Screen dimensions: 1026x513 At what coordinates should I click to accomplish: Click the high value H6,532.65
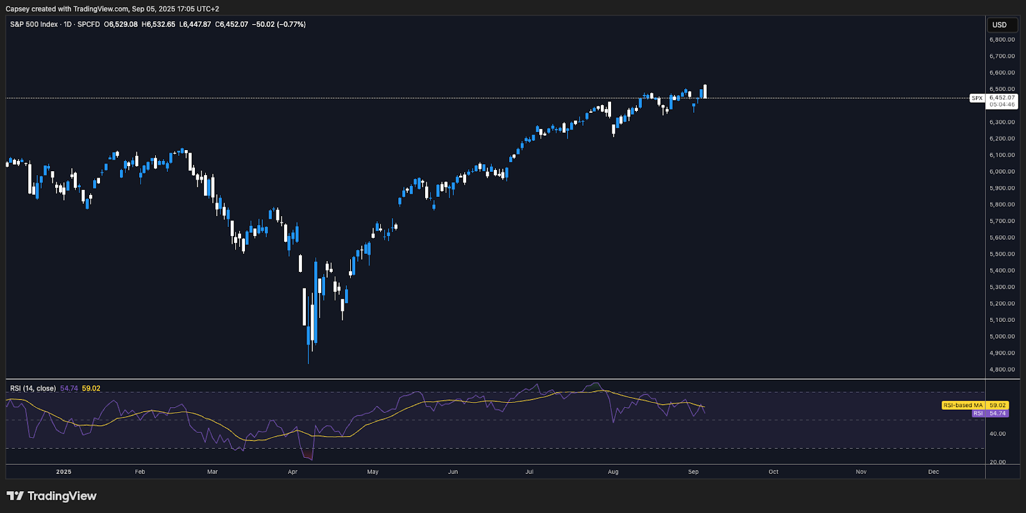click(158, 24)
